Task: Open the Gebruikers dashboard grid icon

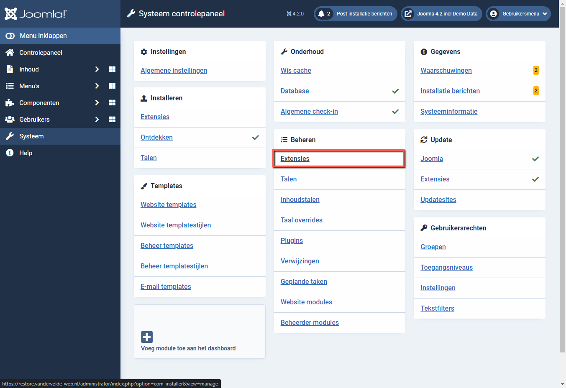Action: (112, 119)
